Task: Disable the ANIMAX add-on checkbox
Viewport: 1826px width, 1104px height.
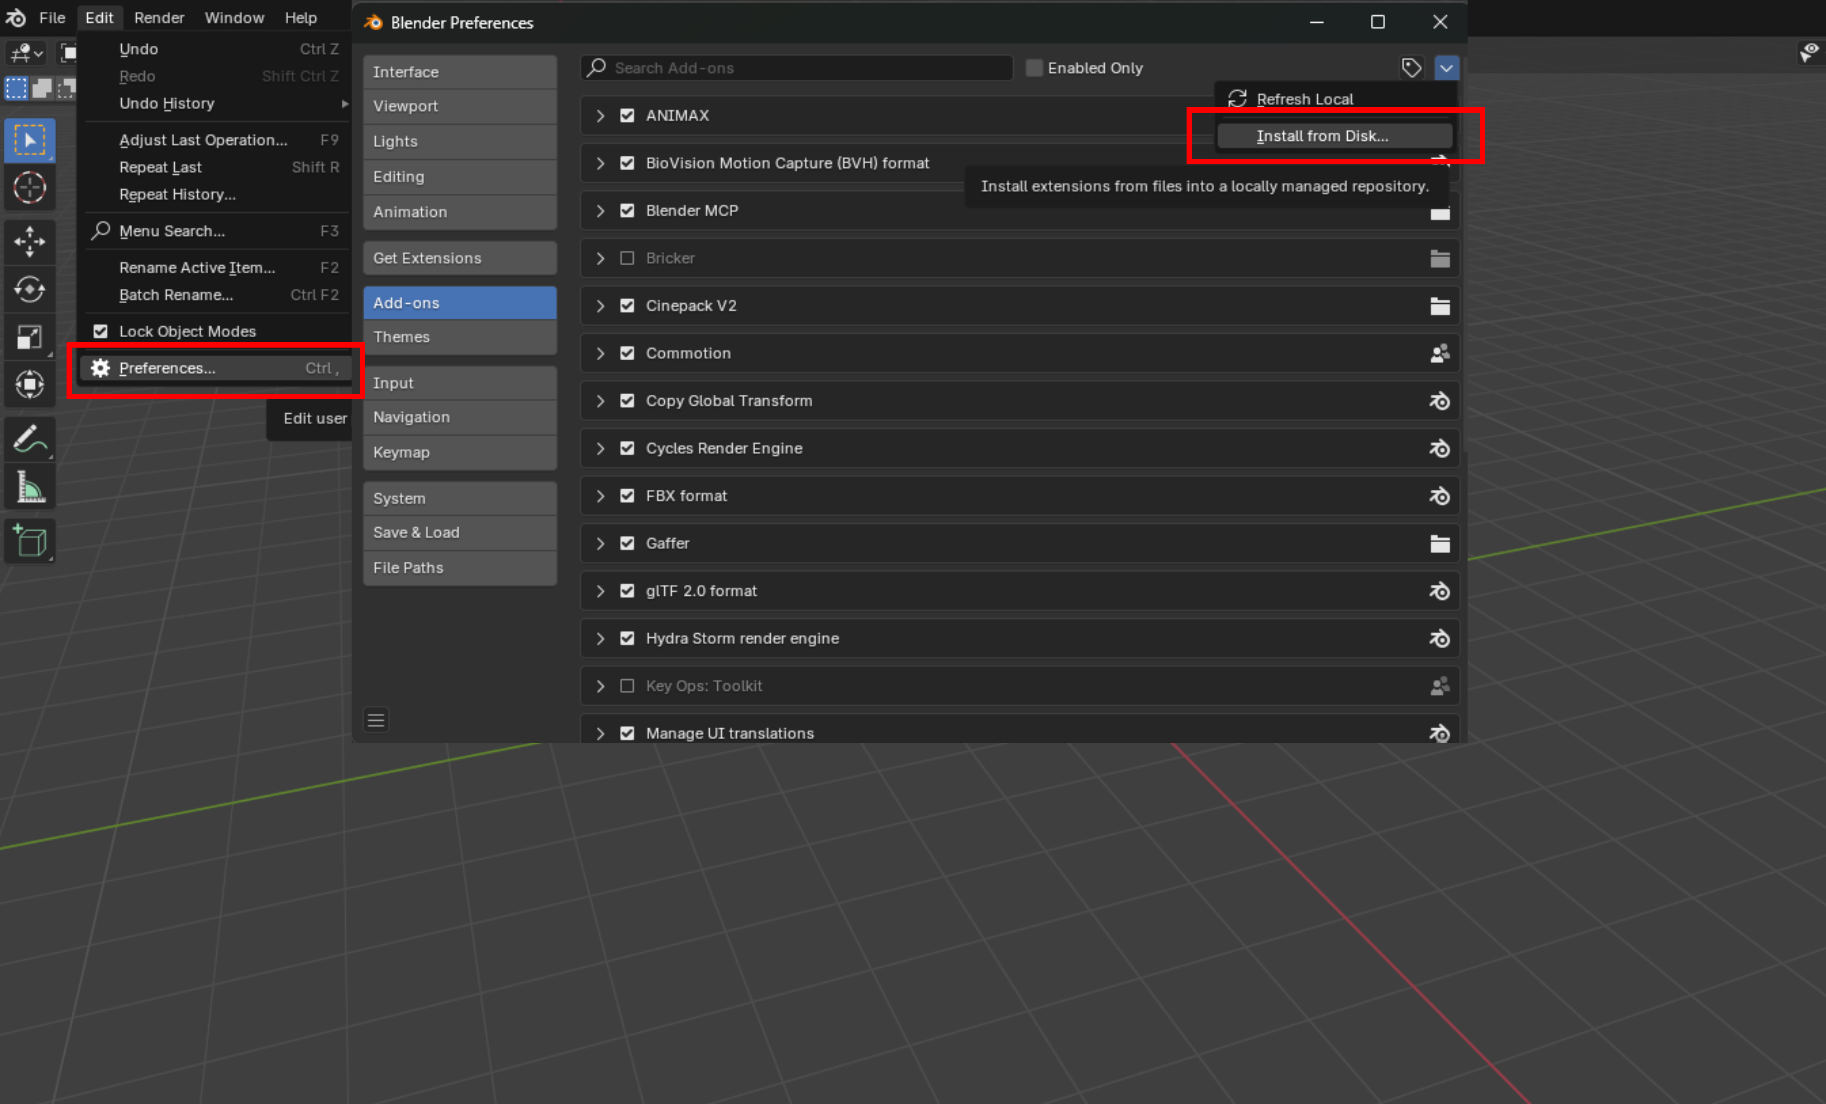Action: 627,115
